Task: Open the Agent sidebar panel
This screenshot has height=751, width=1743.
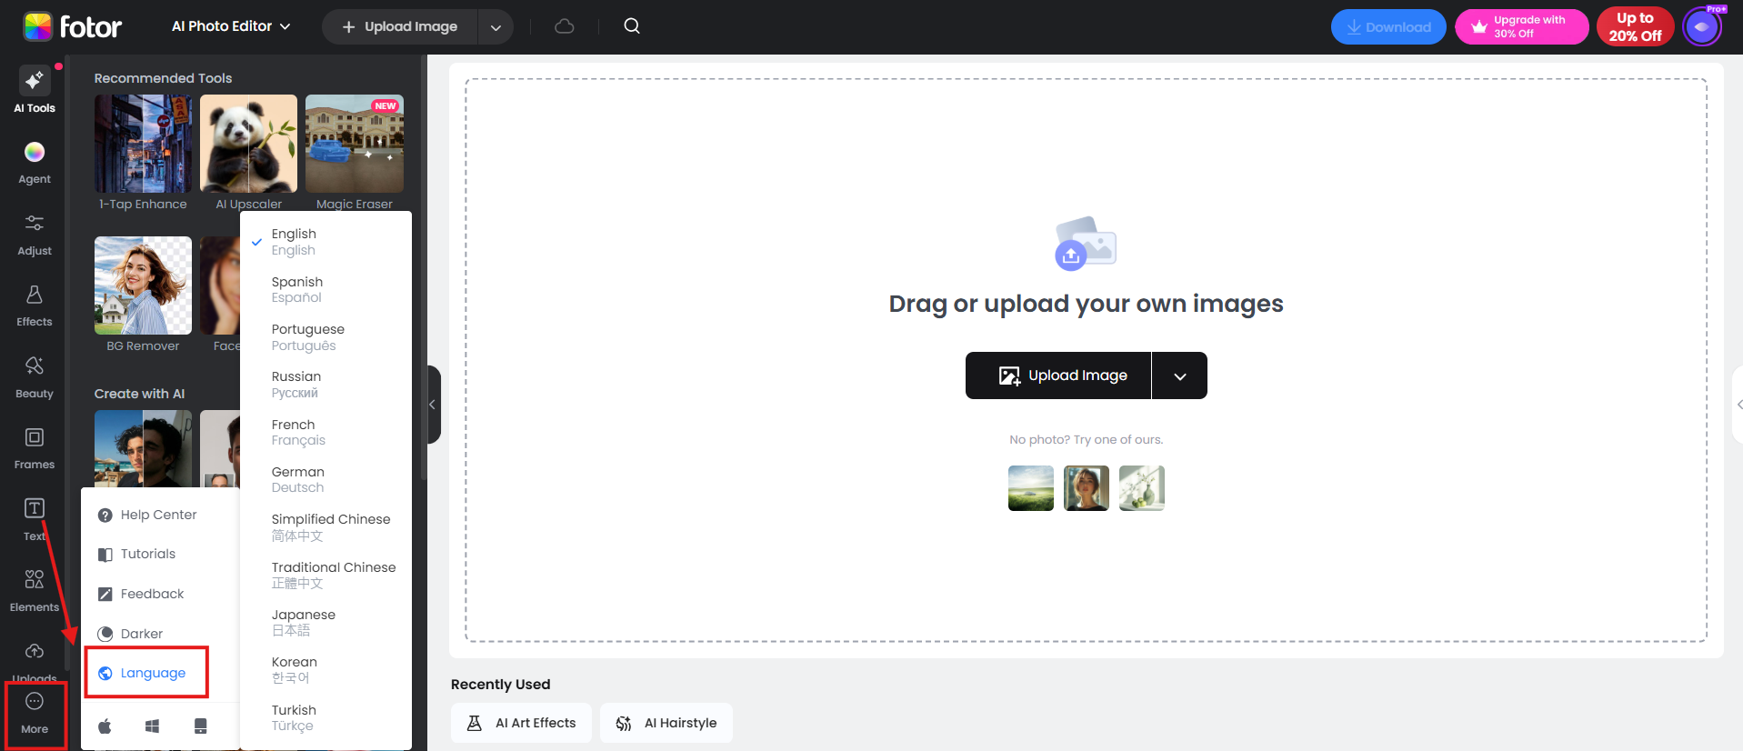Action: [35, 163]
